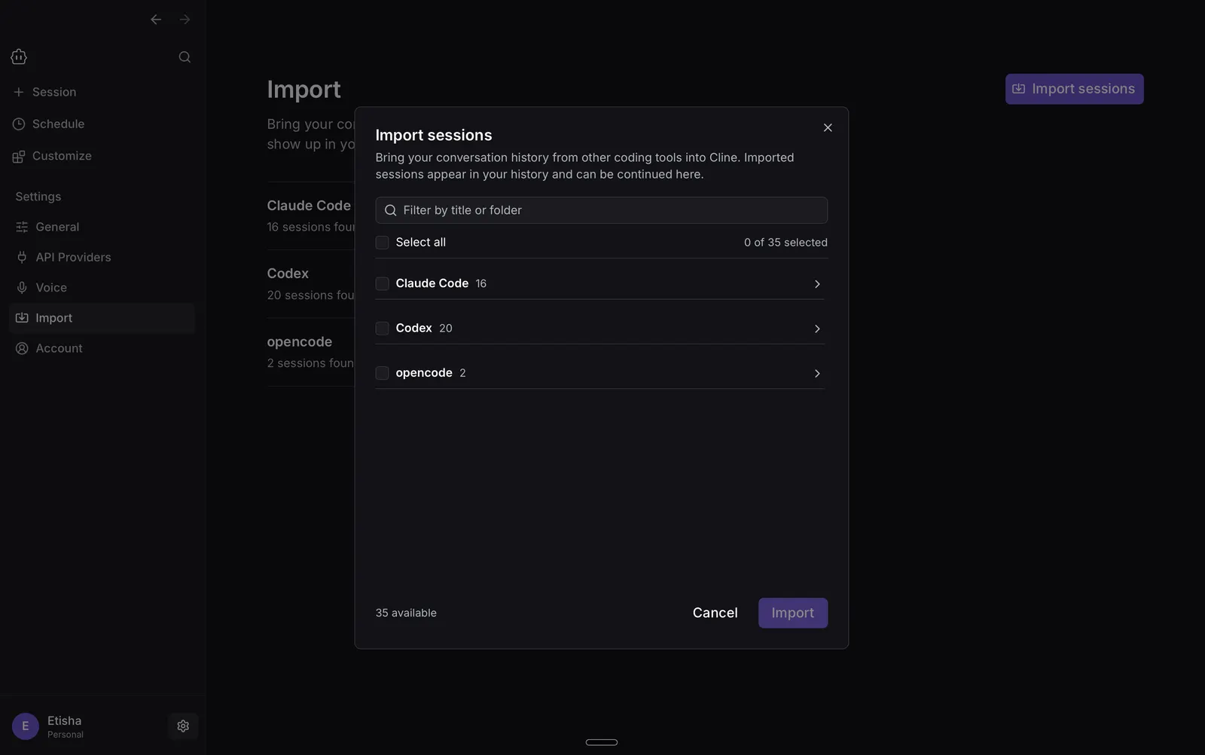Open Voice settings
The height and width of the screenshot is (755, 1205).
(102, 288)
